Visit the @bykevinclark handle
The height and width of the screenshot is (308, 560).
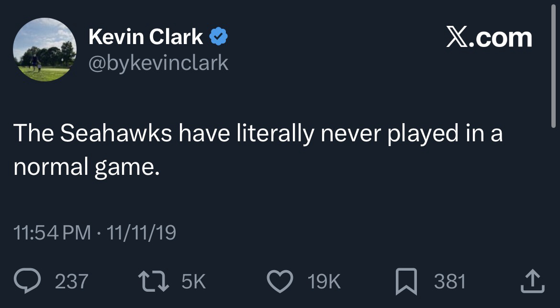click(158, 62)
